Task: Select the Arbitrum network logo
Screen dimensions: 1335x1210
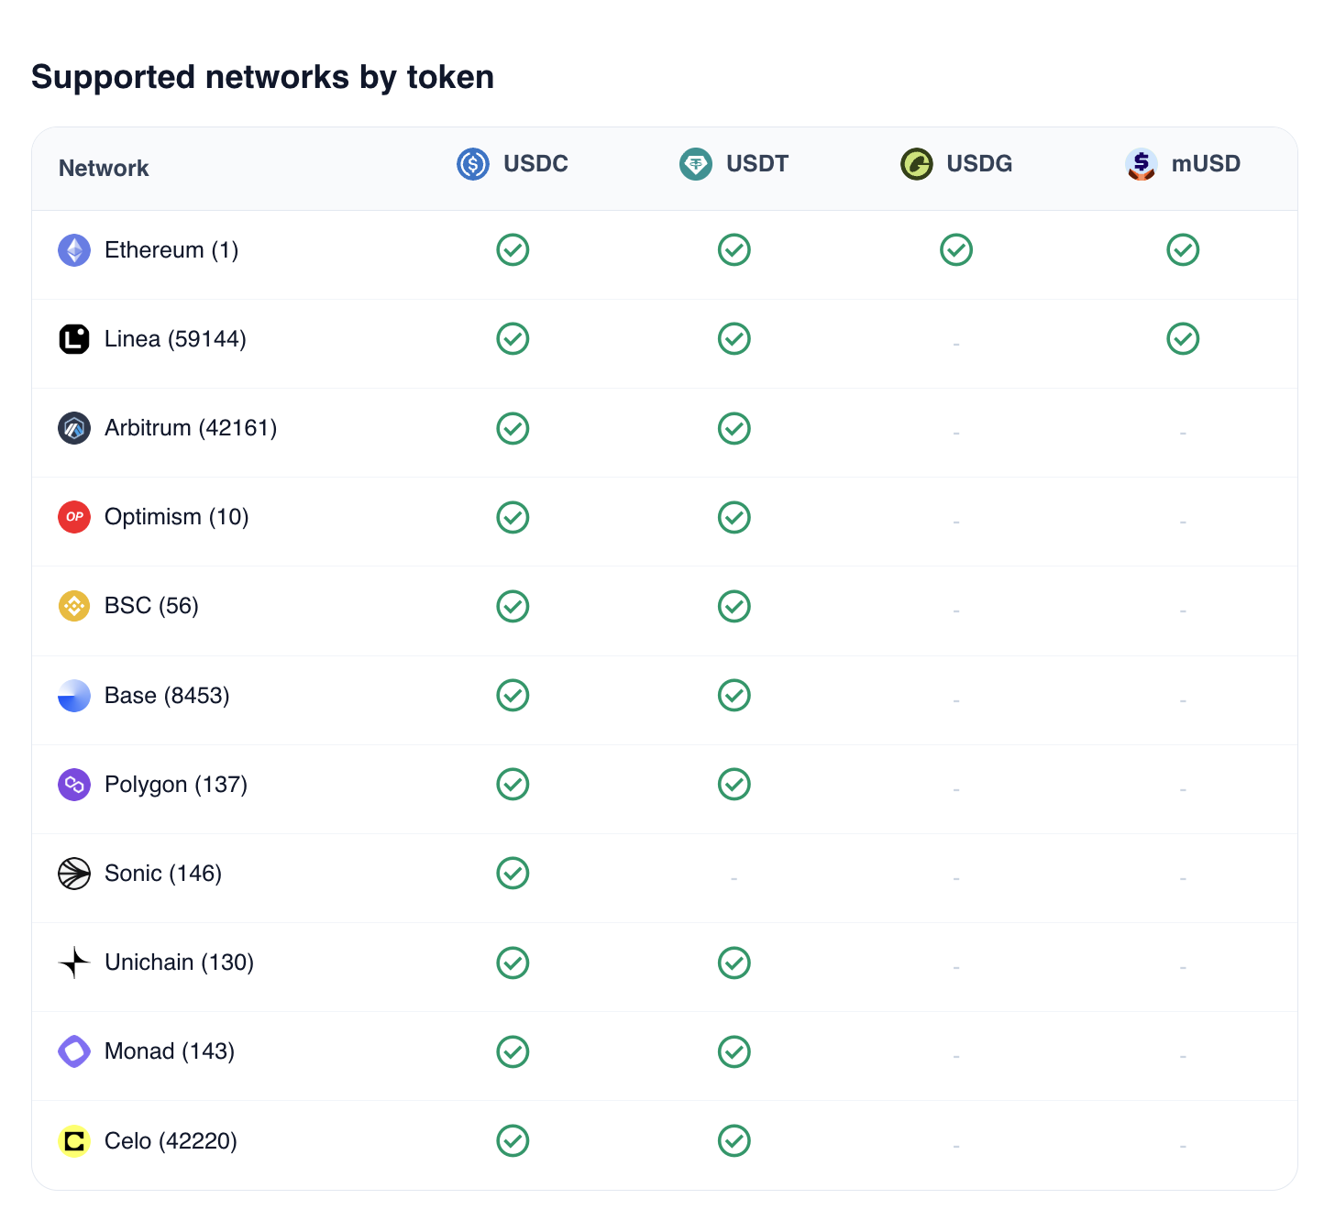Action: (x=74, y=428)
